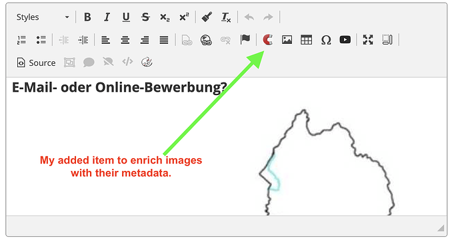Click the globe icon after code icon
The height and width of the screenshot is (242, 460).
pyautogui.click(x=147, y=62)
